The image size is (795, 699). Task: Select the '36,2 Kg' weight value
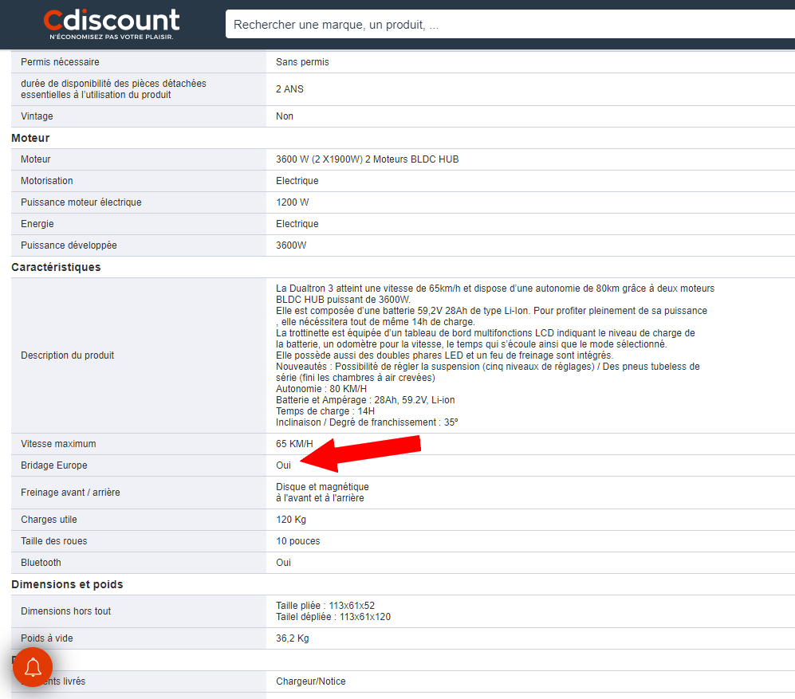tap(292, 638)
